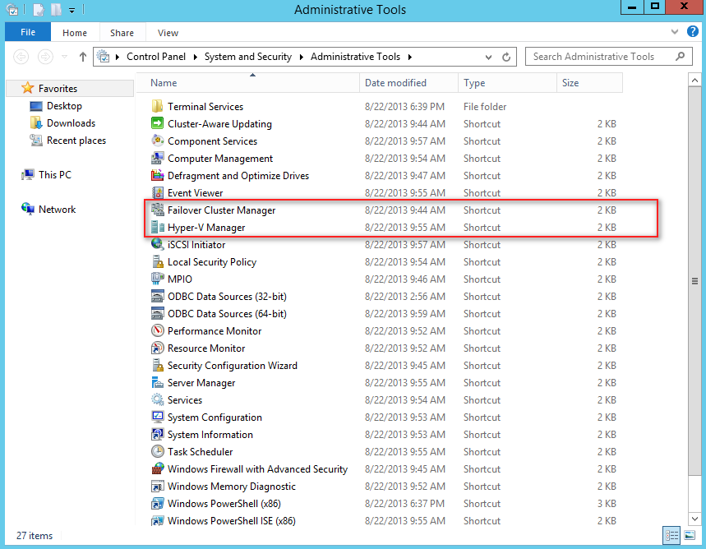The width and height of the screenshot is (706, 549).
Task: Select the Windows PowerShell ISE (x86) icon
Action: pyautogui.click(x=157, y=520)
